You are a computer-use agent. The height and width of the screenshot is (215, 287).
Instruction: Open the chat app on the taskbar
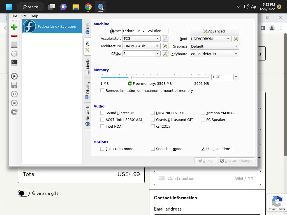[x=64, y=7]
